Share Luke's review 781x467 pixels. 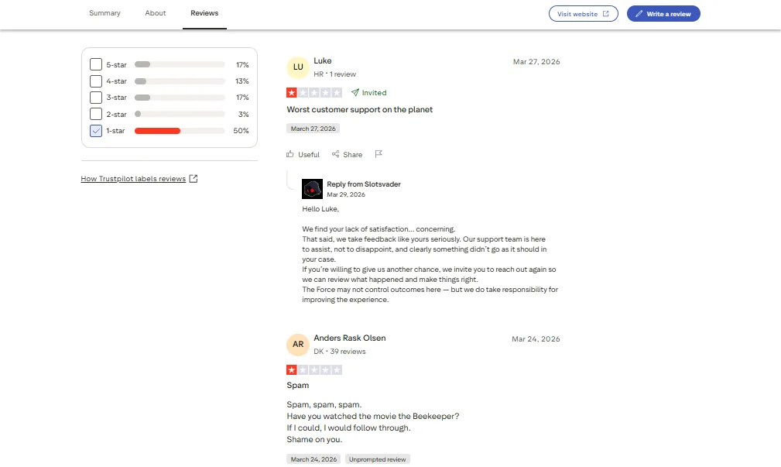347,154
